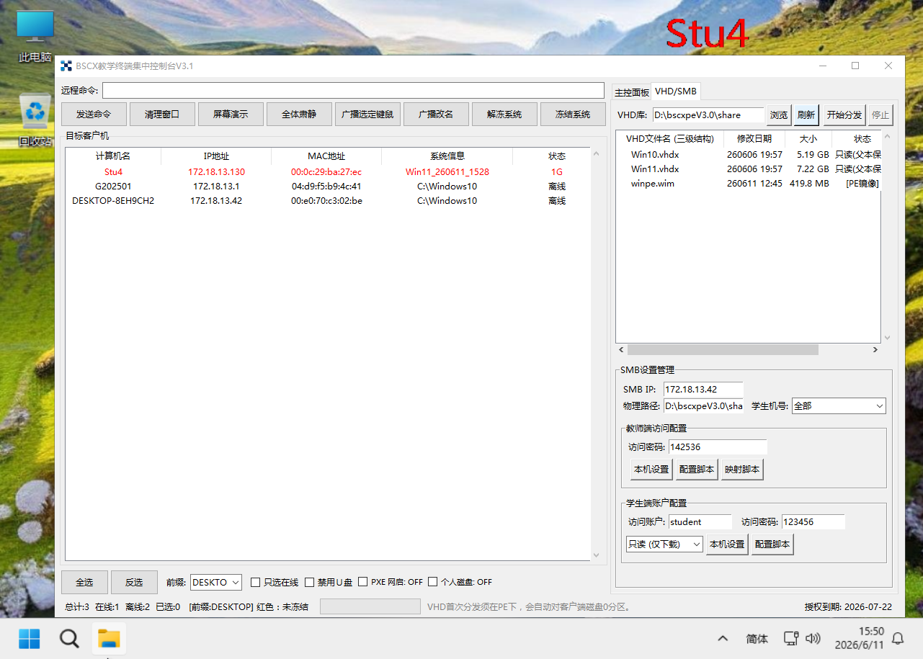Image resolution: width=923 pixels, height=659 pixels.
Task: Click 浏览 to browse VHD library
Action: pyautogui.click(x=778, y=115)
